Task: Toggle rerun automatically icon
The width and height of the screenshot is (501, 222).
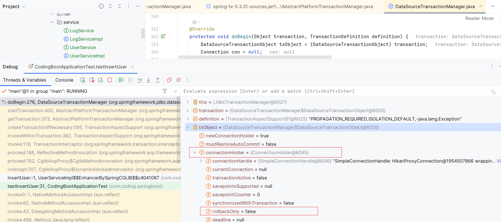Action: pyautogui.click(x=100, y=80)
